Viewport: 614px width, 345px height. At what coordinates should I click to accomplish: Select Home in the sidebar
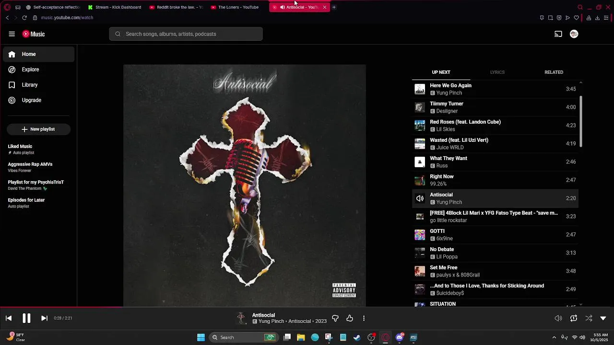tap(39, 54)
